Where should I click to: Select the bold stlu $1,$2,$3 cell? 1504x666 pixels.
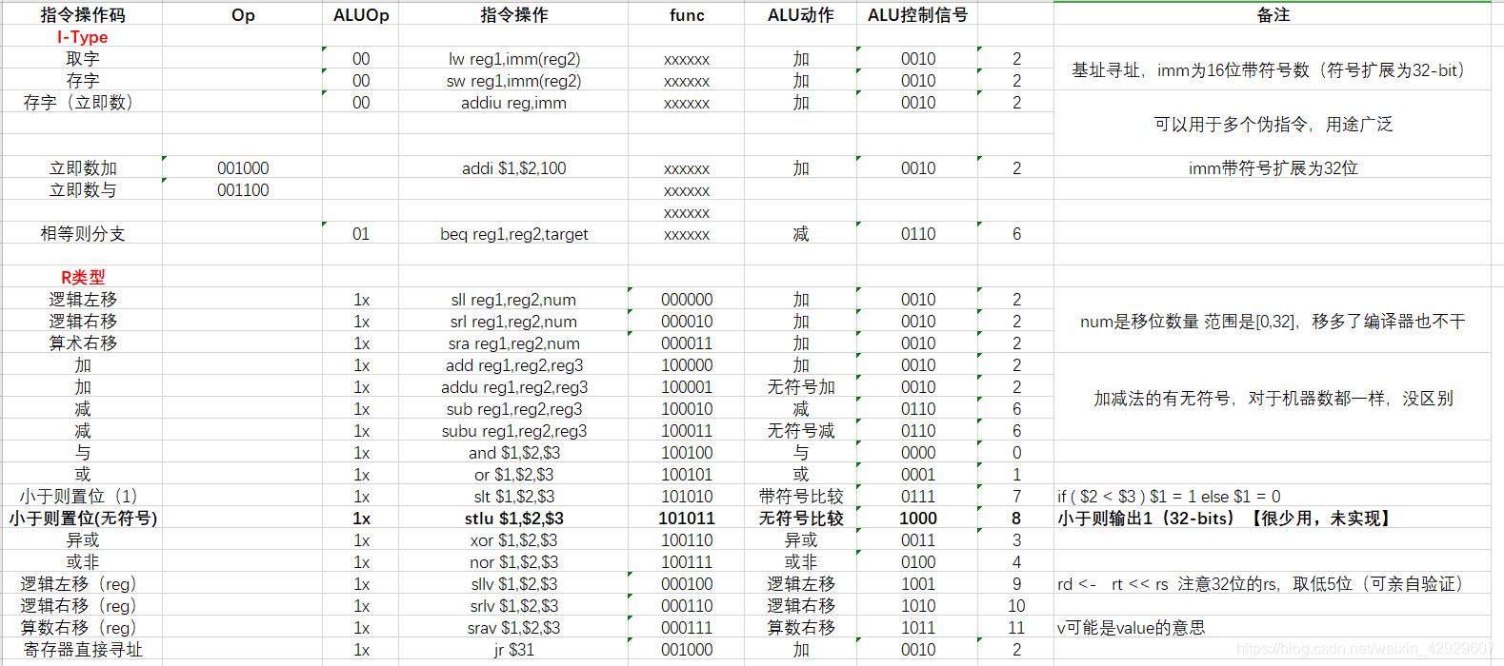pos(513,519)
